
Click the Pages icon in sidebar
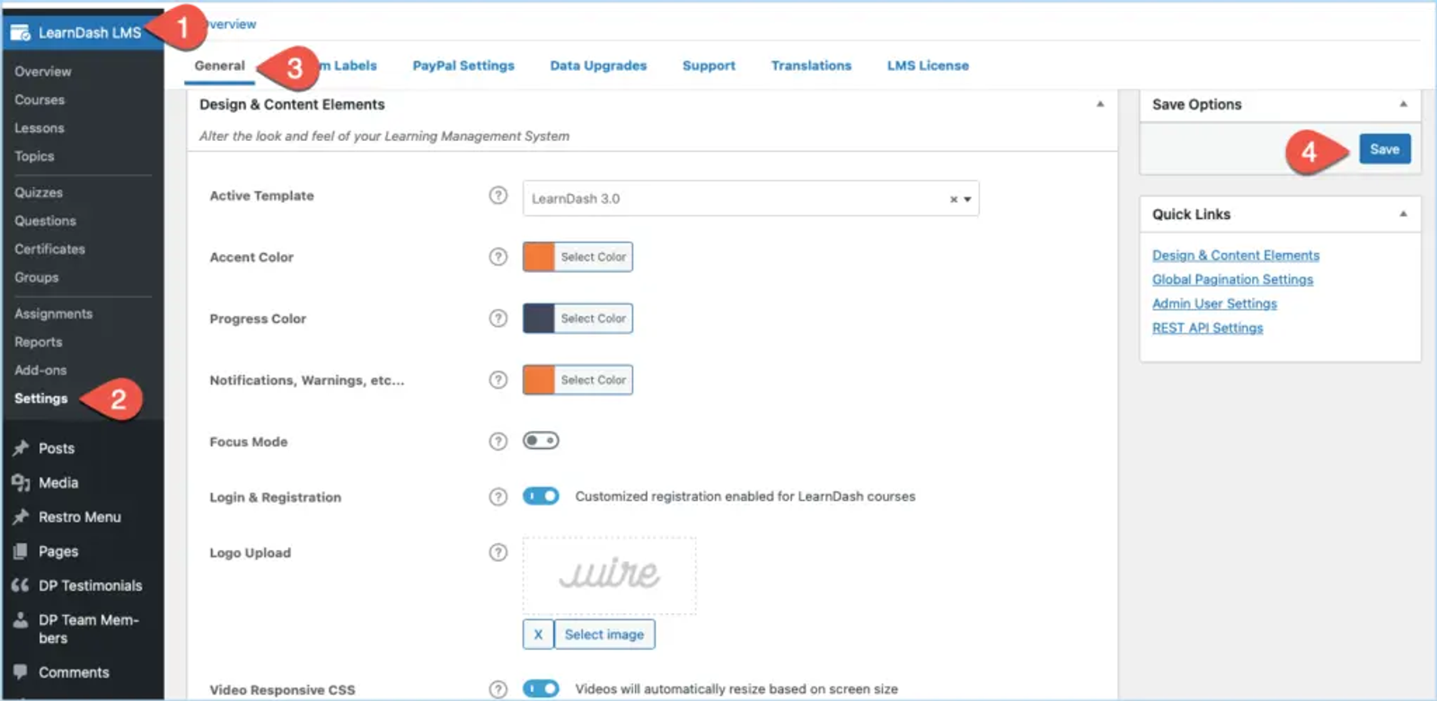(x=21, y=551)
